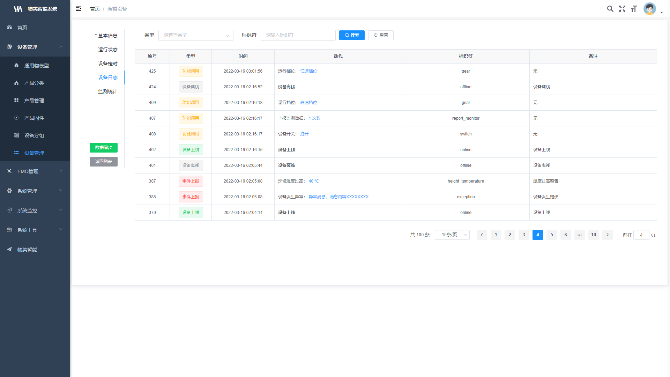Click the blue 搜索 button
The width and height of the screenshot is (670, 377).
(351, 35)
